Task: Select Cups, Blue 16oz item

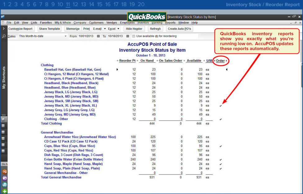Action: coord(70,146)
